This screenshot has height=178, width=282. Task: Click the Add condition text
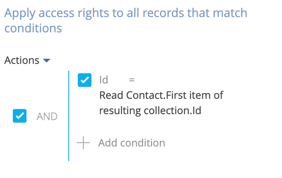click(x=132, y=143)
